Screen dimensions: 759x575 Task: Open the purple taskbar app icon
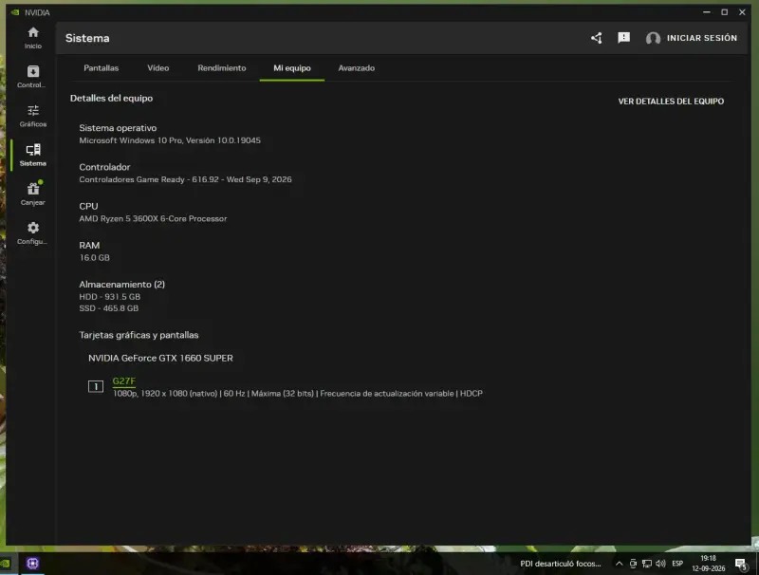[x=32, y=564]
